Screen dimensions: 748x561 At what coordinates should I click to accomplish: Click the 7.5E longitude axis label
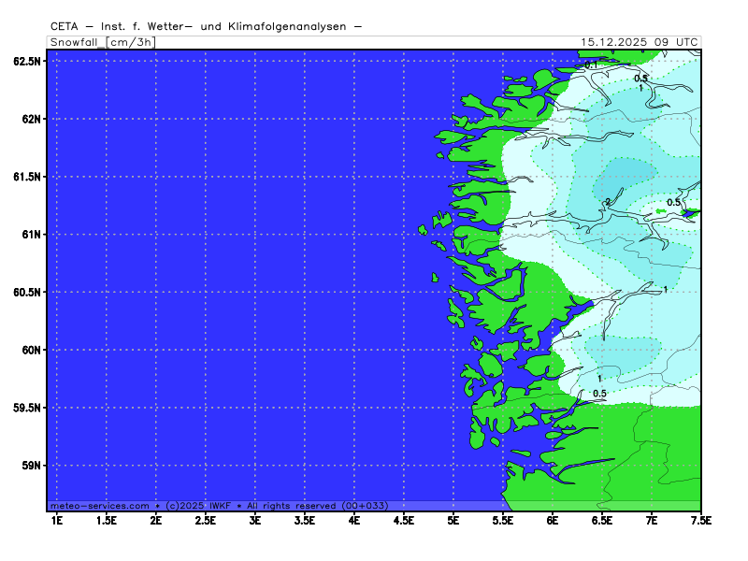(700, 519)
